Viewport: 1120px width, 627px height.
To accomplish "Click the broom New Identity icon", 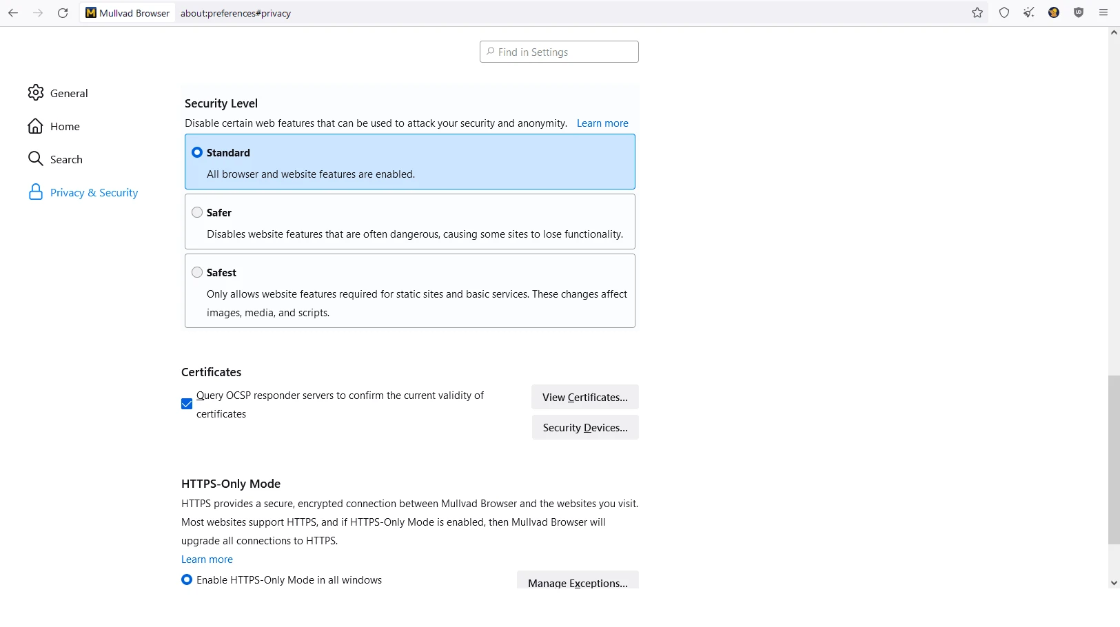I will (1029, 13).
